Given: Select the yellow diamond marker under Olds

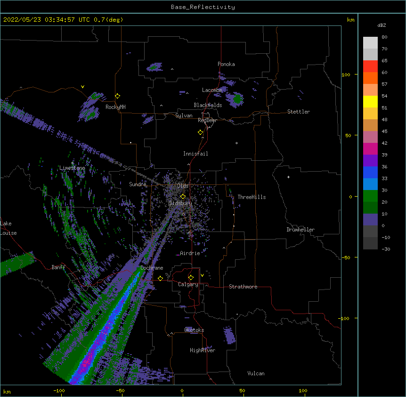Looking at the screenshot, I should tap(183, 196).
